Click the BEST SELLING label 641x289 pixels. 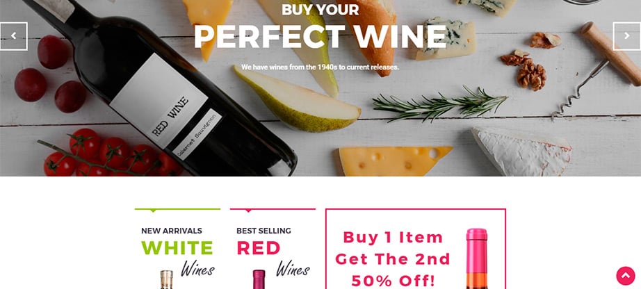click(x=263, y=231)
